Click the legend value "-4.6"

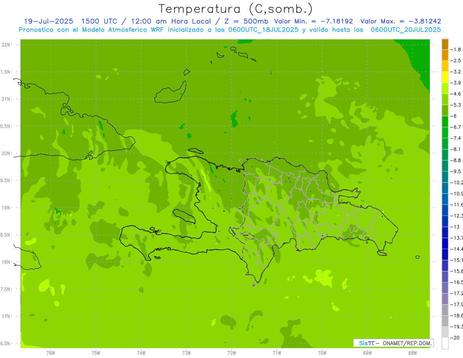point(456,94)
